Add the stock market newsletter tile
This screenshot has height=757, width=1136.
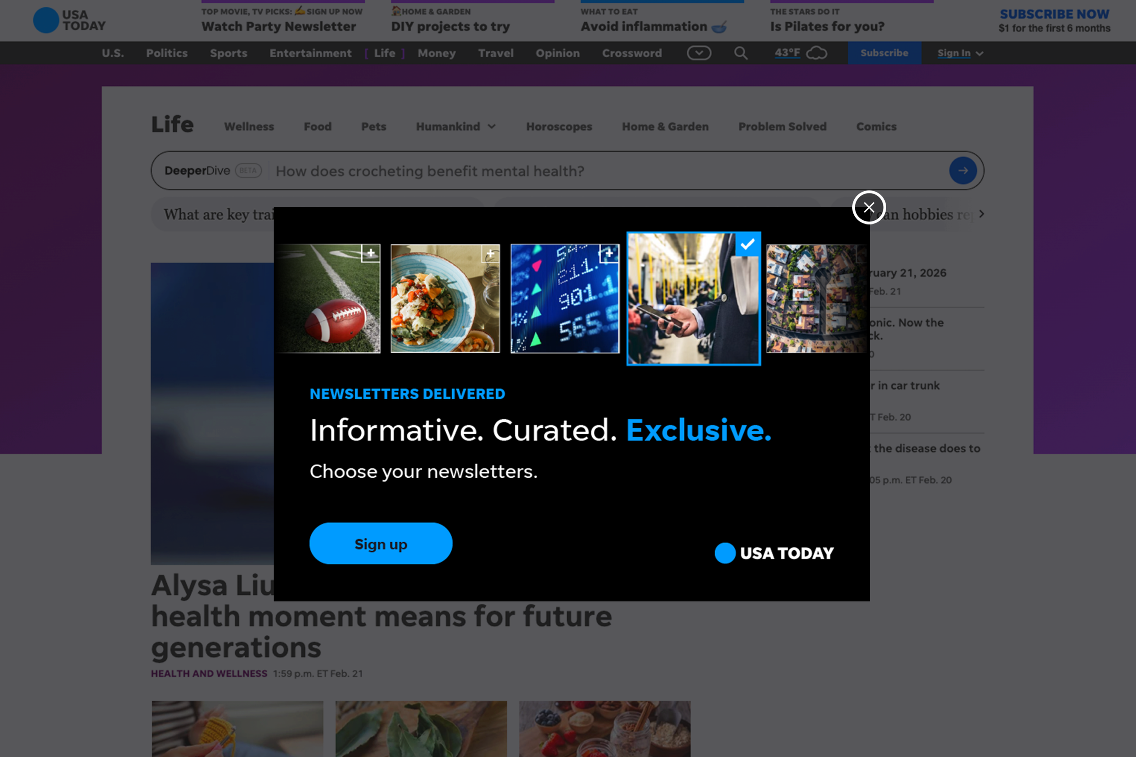tap(608, 252)
